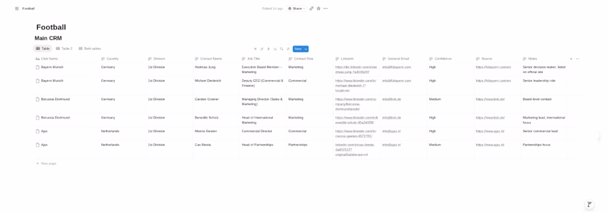Image resolution: width=608 pixels, height=212 pixels.
Task: Select the 'Senior leadership role' notes cell
Action: pyautogui.click(x=539, y=81)
